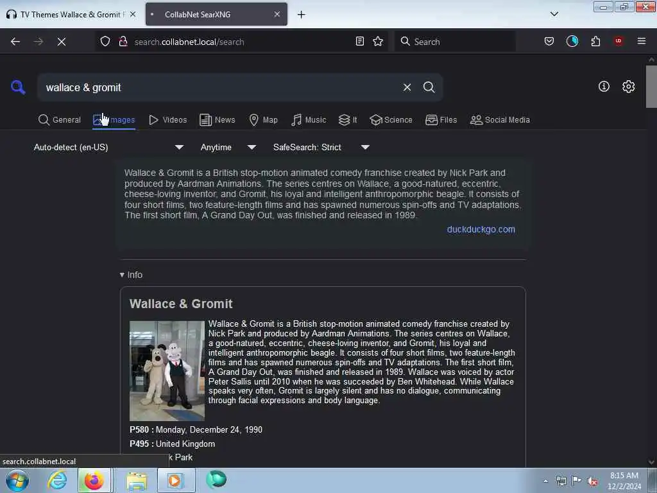
Task: Open the Auto-detect language dropdown
Action: pos(108,147)
